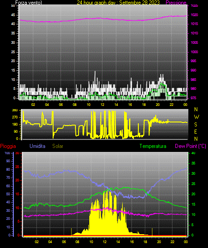Click the 1020 pressure axis value
Image resolution: width=208 pixels, height=248 pixels.
coord(194,15)
